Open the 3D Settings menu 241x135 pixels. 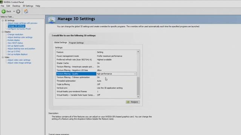(x=28, y=6)
